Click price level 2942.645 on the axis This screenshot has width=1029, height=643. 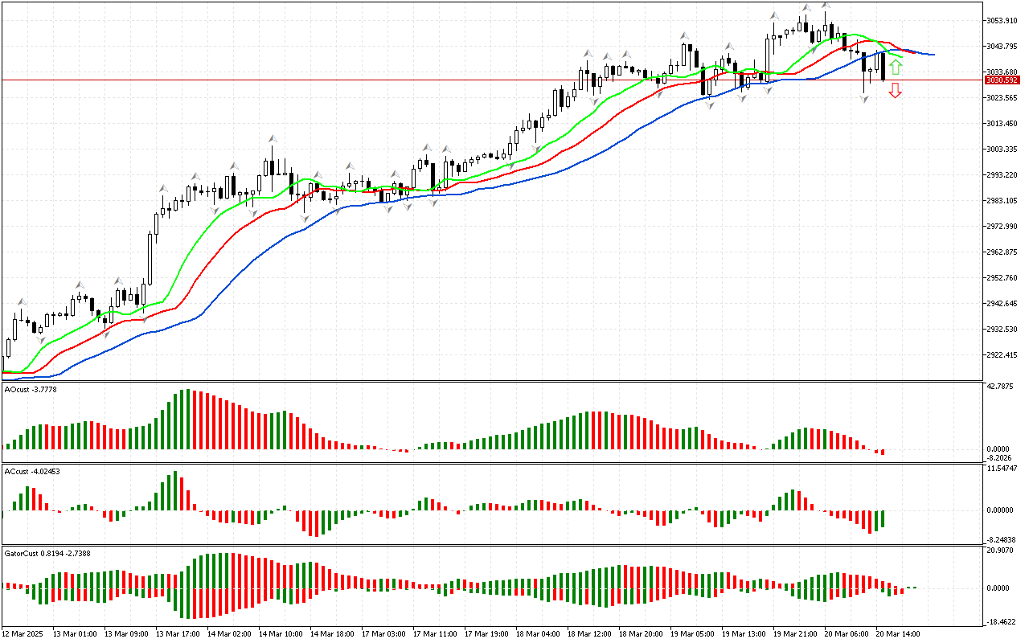click(x=1003, y=303)
